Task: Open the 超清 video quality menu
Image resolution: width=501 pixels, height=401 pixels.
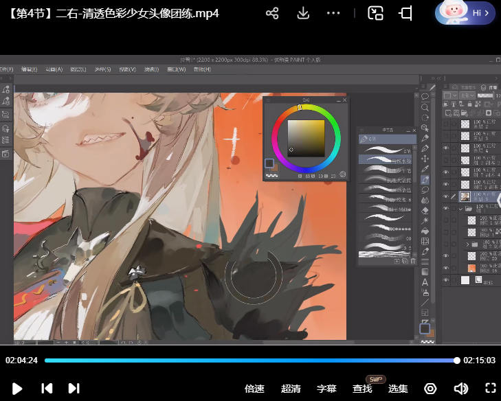Action: (x=291, y=389)
